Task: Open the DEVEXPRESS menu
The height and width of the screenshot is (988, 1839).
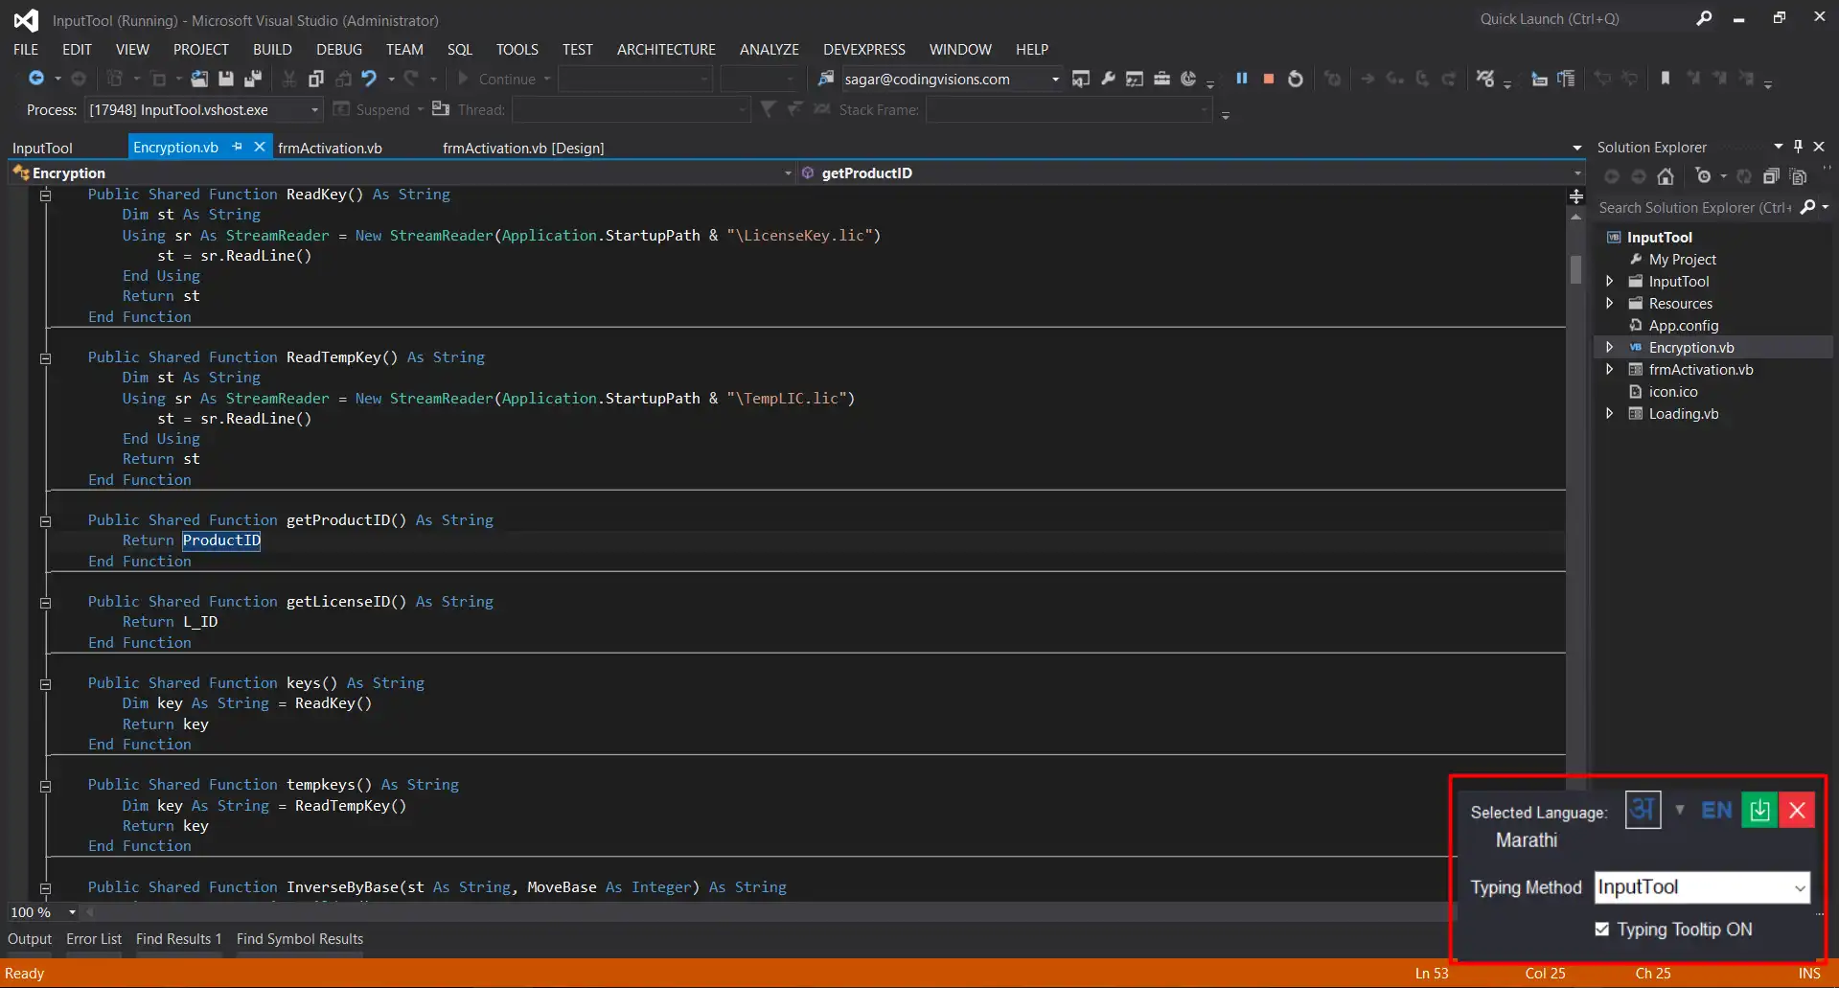Action: (x=863, y=49)
